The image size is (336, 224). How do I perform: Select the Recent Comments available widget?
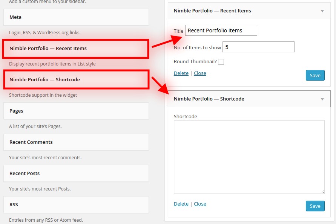point(76,142)
